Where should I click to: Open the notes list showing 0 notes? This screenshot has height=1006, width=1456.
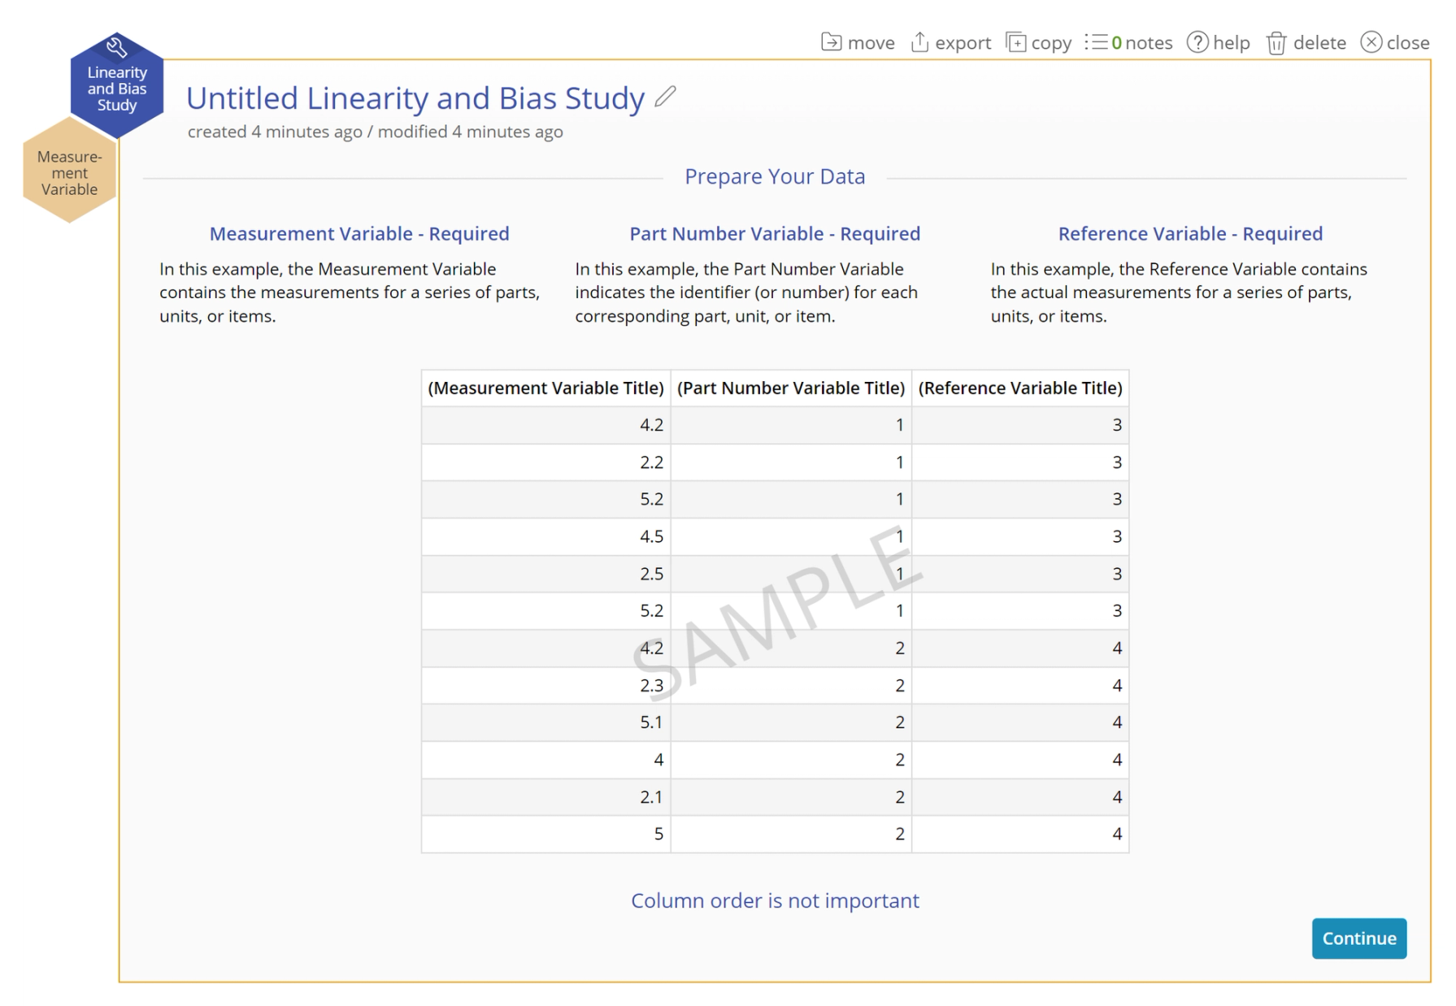1128,42
